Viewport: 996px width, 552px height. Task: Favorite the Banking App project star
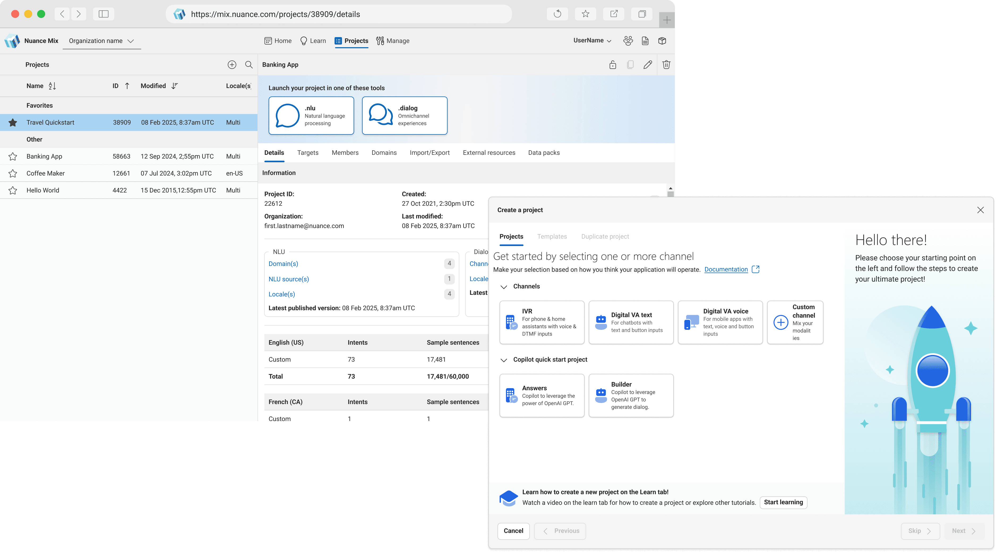click(13, 156)
